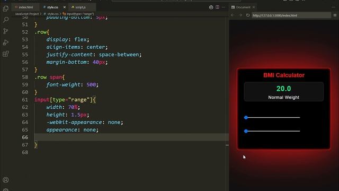Close the Document preview tab
This screenshot has height=191, width=339.
pos(254,7)
